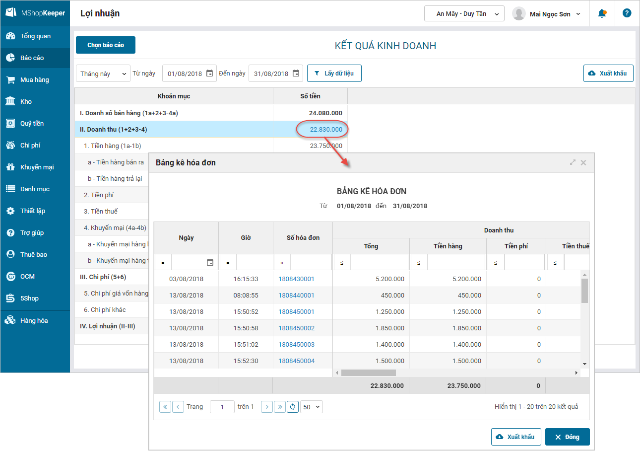Open invoice link 1808450002

(x=296, y=328)
